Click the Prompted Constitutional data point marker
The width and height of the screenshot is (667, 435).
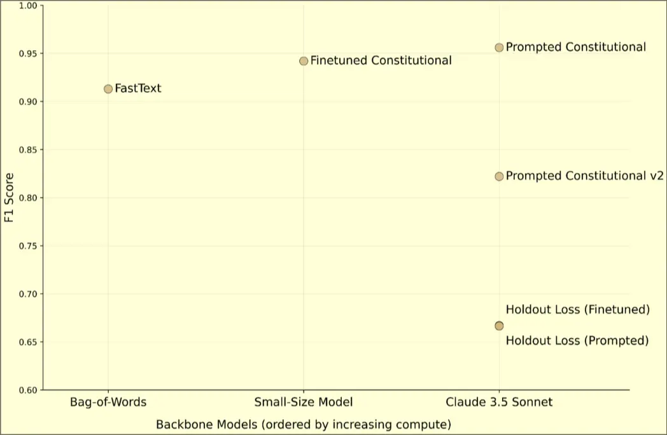coord(499,47)
